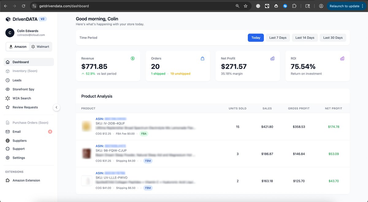
Task: Reload the page with refresh icon
Action: 24,6
